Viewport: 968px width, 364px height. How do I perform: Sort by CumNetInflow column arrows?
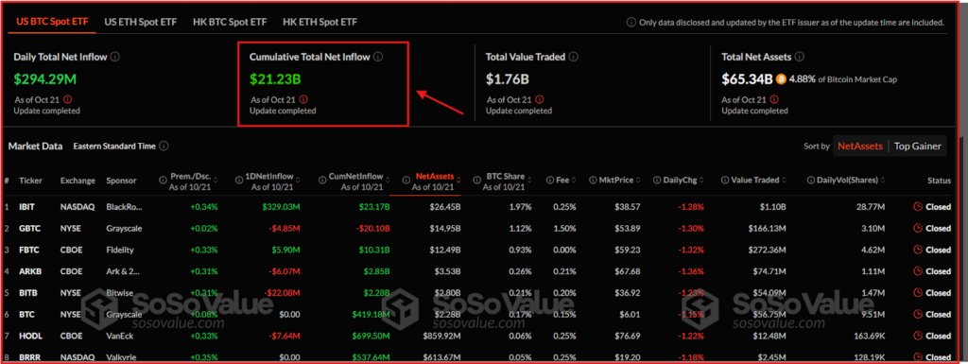pyautogui.click(x=387, y=181)
